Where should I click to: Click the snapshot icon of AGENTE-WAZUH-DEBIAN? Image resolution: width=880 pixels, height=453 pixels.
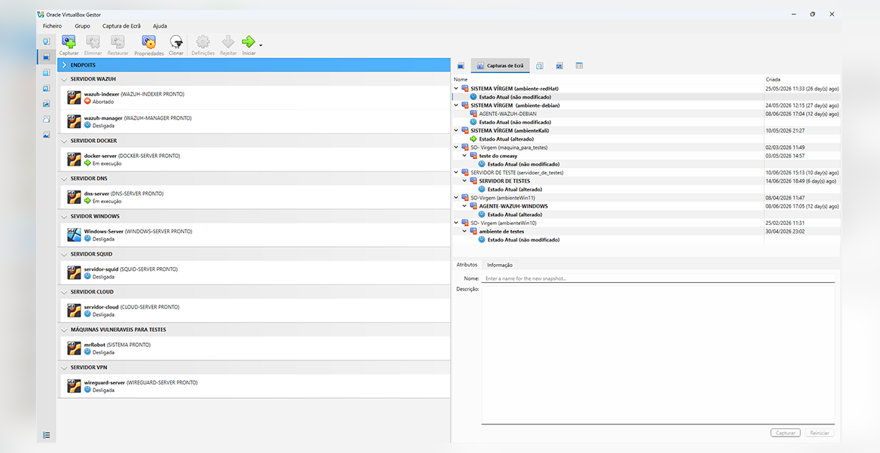coord(473,114)
